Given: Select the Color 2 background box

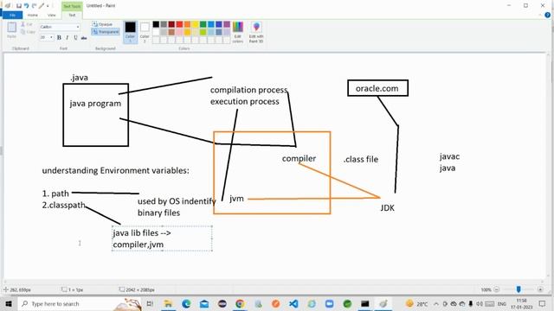Looking at the screenshot, I should pos(145,32).
